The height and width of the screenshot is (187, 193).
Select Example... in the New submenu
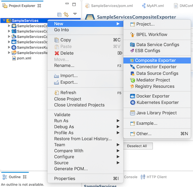pos(157,123)
